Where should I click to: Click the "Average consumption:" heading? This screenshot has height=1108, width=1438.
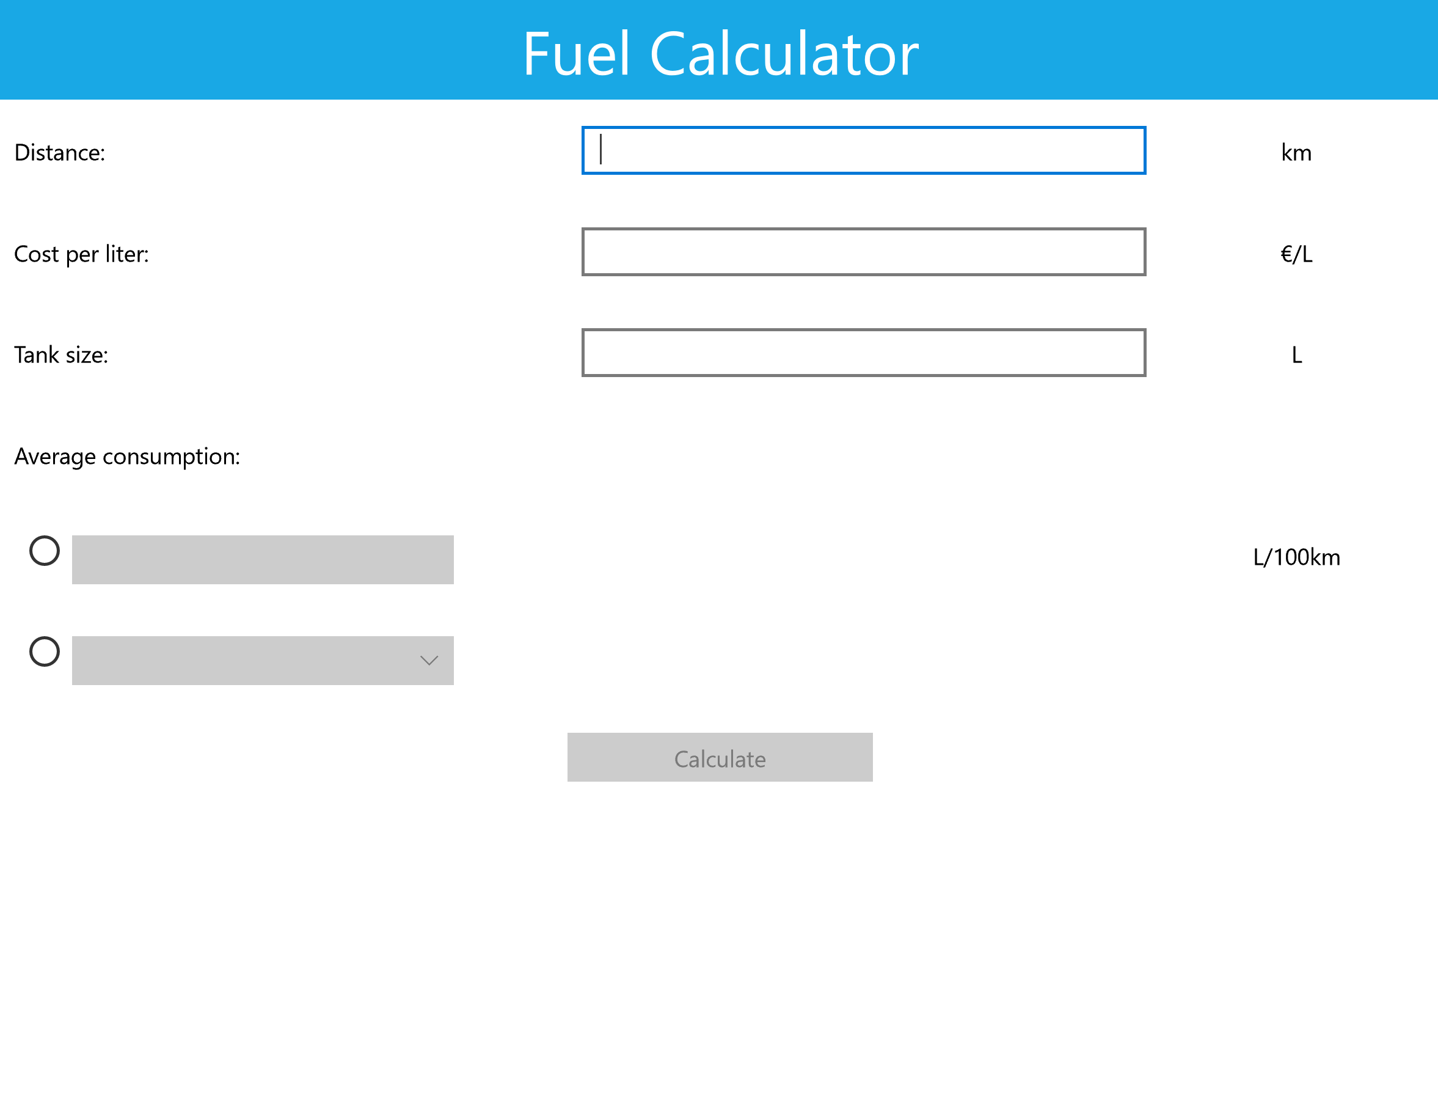127,457
